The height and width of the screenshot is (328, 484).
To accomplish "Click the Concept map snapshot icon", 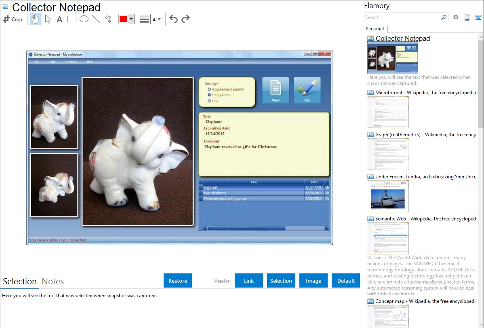I will (370, 301).
